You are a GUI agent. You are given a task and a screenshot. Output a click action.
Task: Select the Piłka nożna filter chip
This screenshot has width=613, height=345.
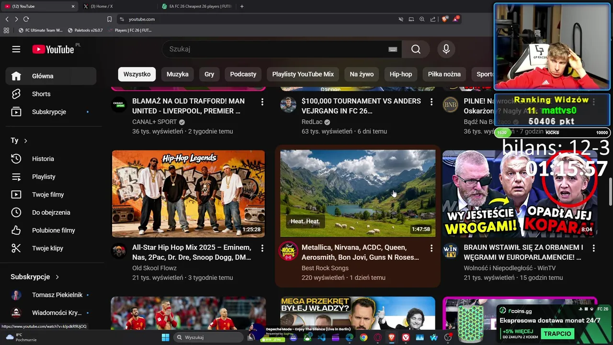(x=444, y=74)
